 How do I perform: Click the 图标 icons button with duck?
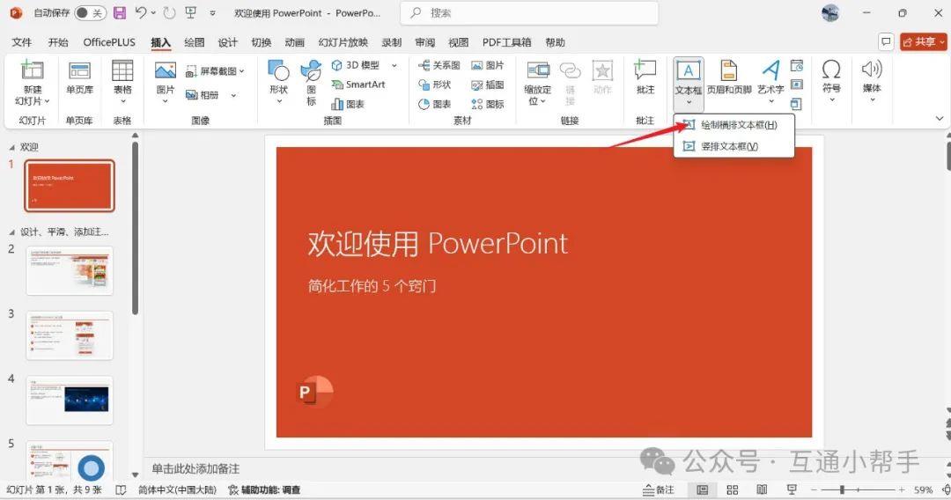point(311,83)
